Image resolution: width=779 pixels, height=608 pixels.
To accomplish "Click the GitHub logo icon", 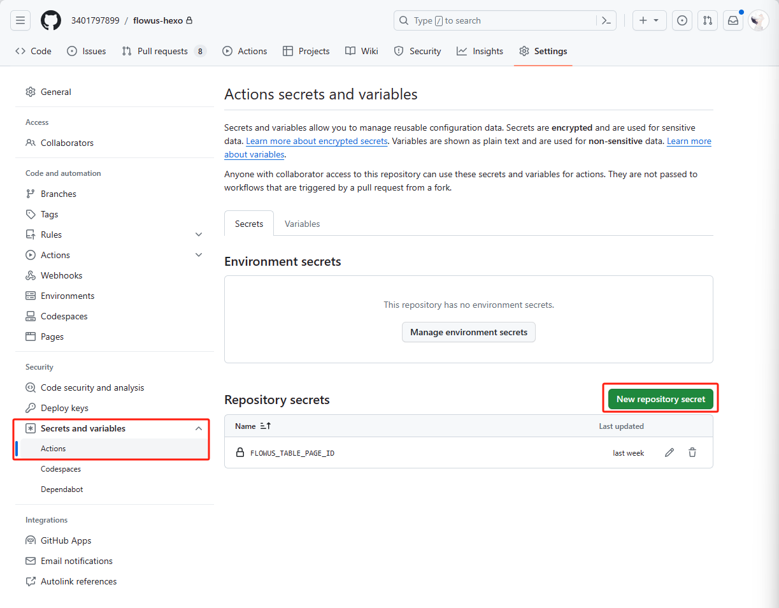I will [51, 20].
